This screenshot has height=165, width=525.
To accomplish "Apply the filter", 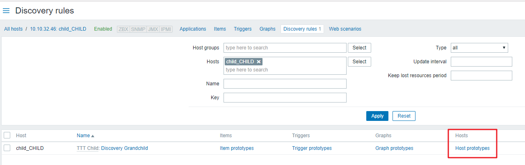I will 377,116.
